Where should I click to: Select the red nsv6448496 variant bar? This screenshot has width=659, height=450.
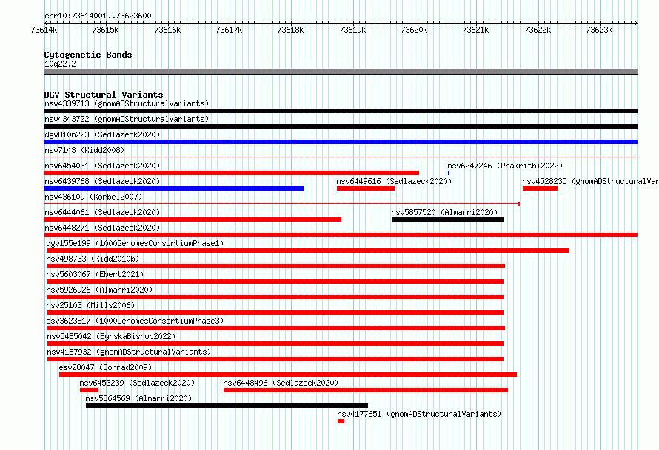tap(366, 390)
